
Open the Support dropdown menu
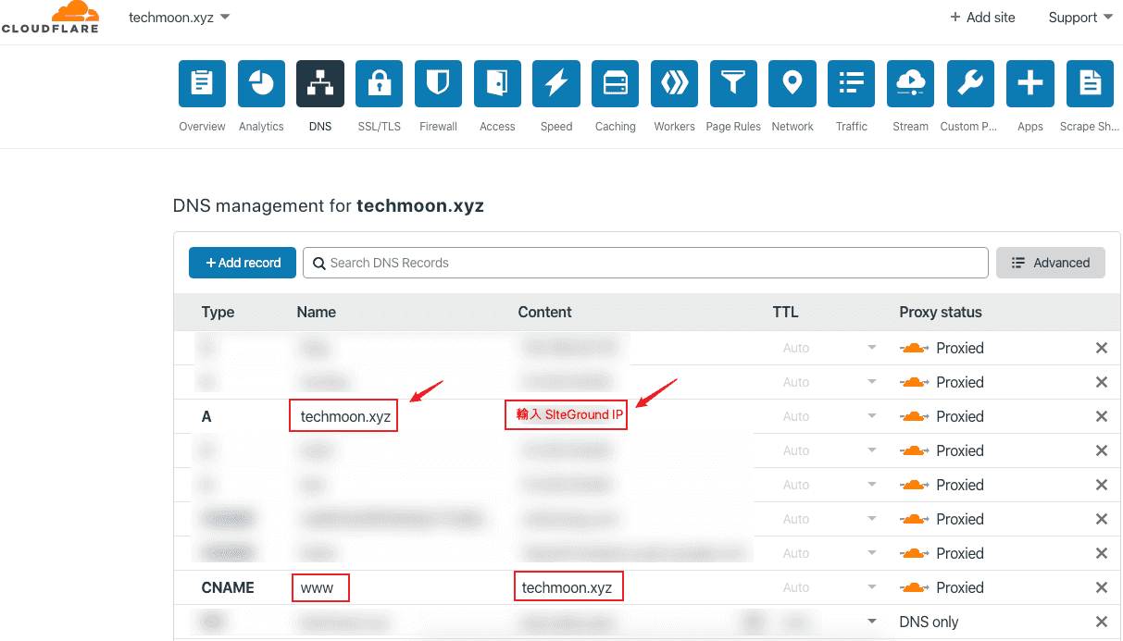point(1079,18)
